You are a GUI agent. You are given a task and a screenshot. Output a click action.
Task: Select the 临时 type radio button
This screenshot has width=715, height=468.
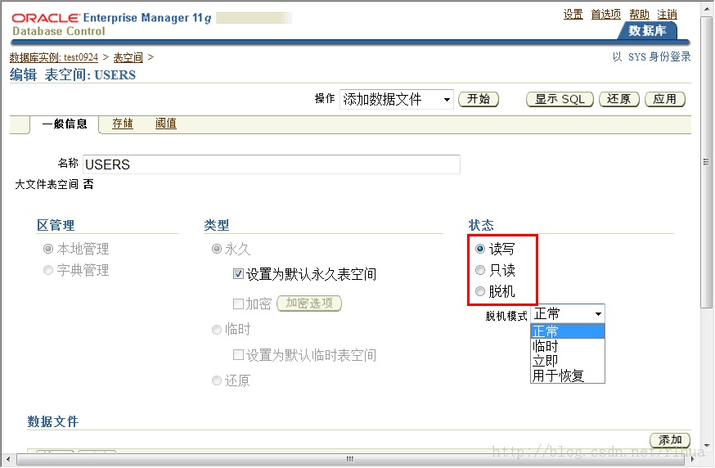pos(217,330)
